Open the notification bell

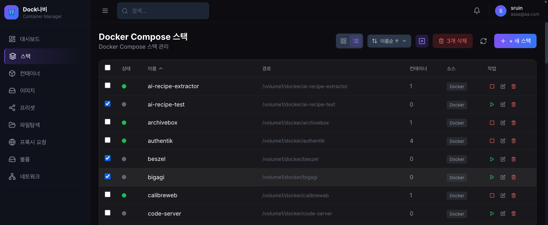tap(477, 11)
